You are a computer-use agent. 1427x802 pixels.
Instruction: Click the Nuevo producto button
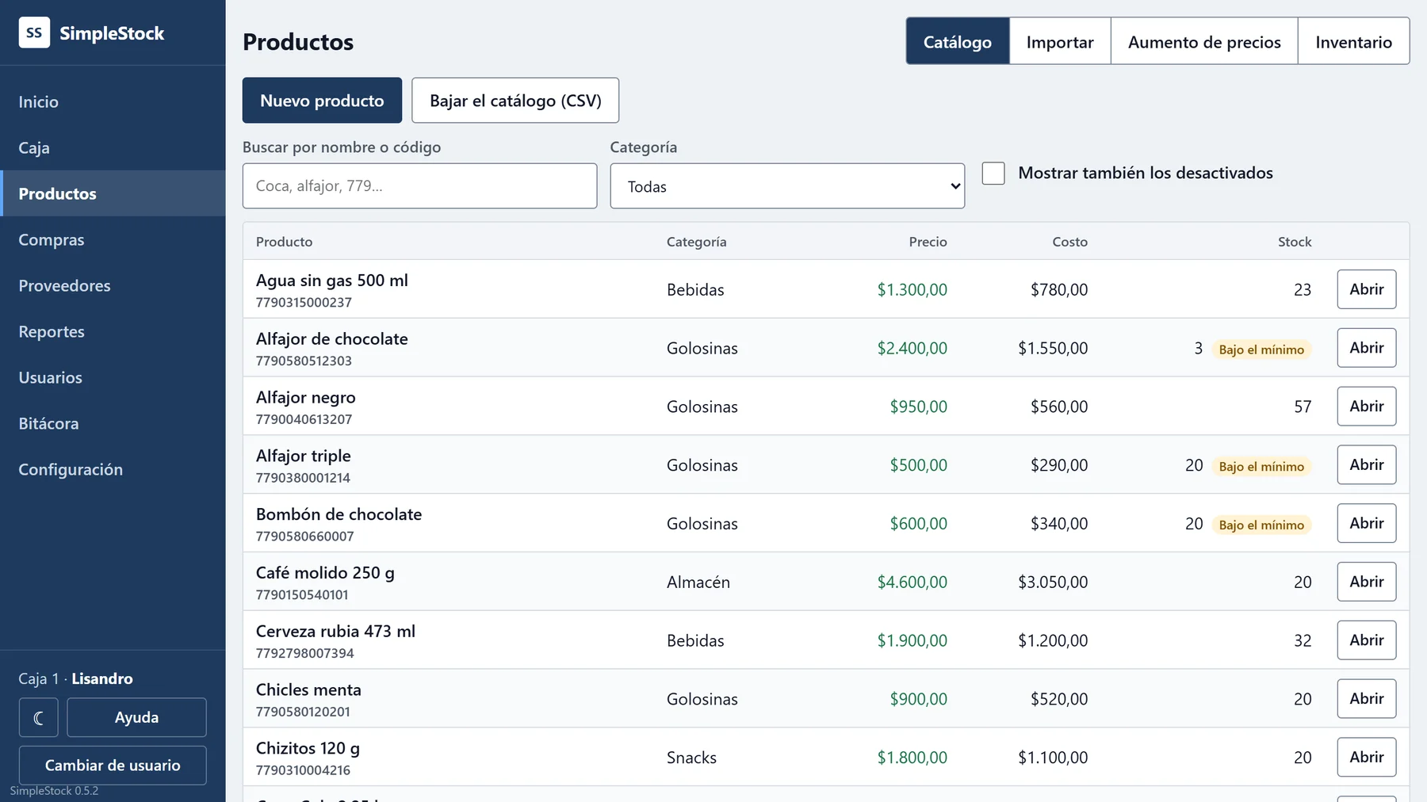coord(322,101)
